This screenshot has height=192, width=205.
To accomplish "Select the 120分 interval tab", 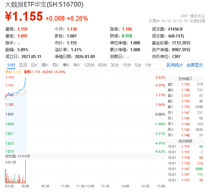I will coord(89,65).
